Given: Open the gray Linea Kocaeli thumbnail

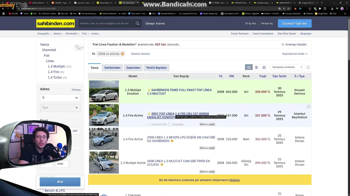Looking at the screenshot, I should click(x=104, y=91).
